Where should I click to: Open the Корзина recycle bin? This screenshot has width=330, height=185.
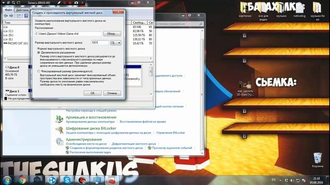318,160
